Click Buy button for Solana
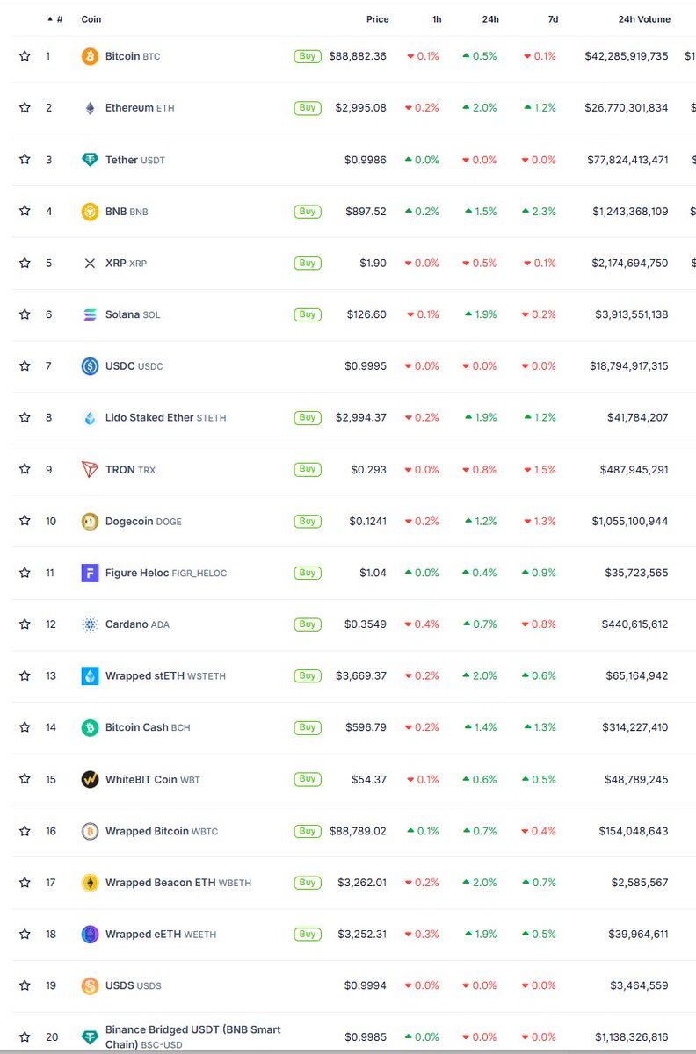The image size is (696, 1054). (308, 314)
